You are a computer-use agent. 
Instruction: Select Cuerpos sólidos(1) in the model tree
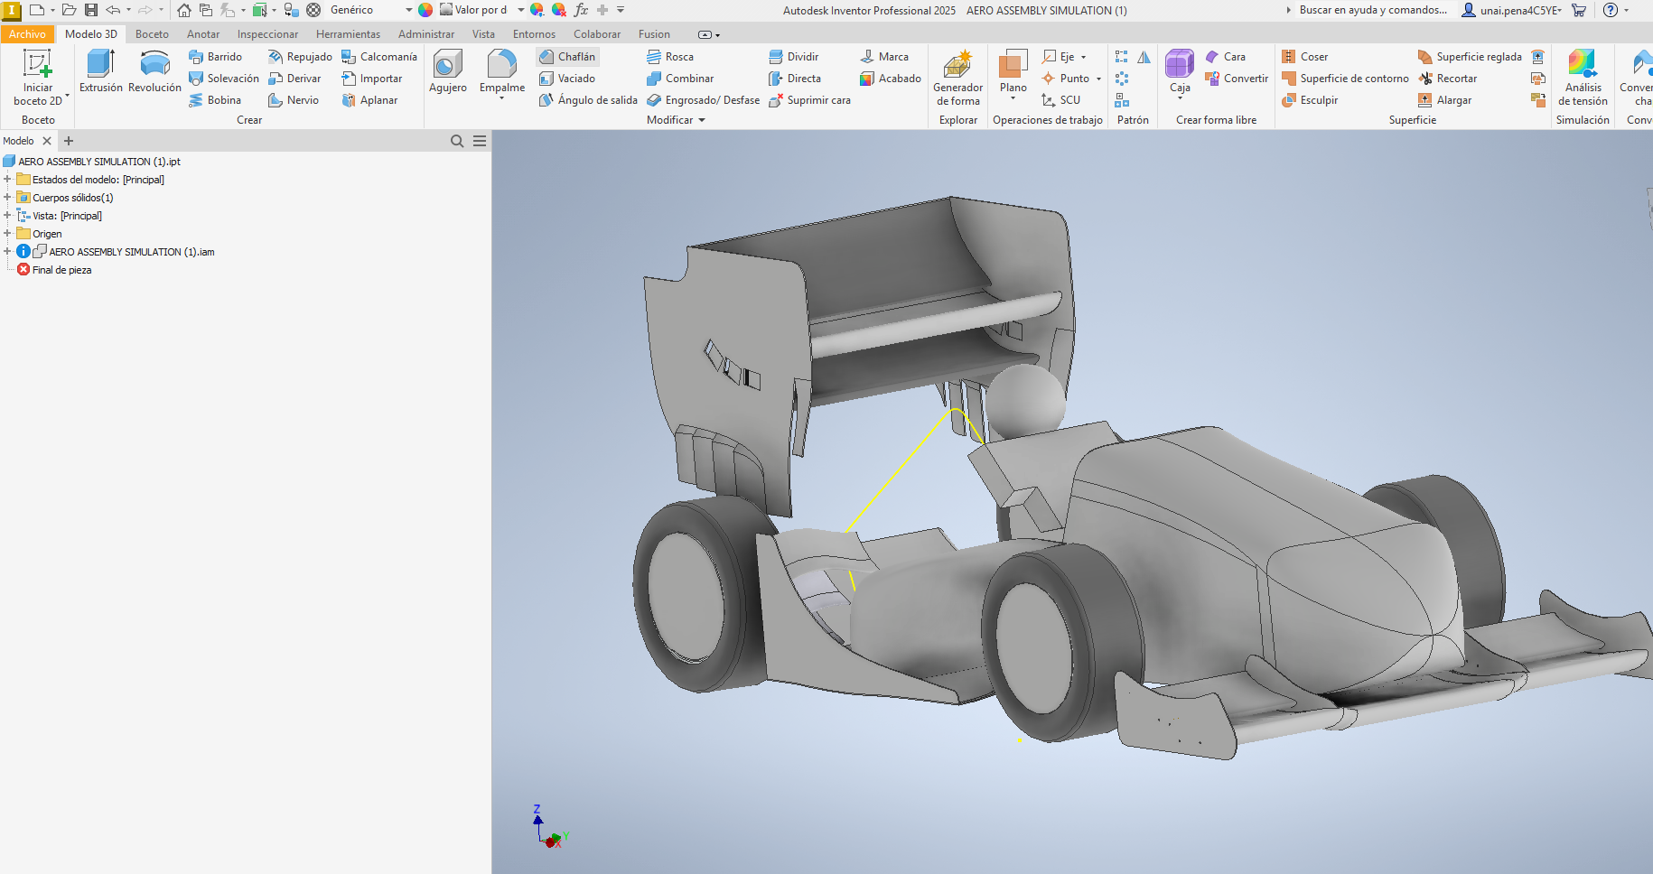tap(69, 197)
